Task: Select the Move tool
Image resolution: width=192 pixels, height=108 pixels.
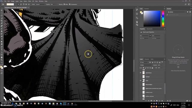Action: click(1, 10)
